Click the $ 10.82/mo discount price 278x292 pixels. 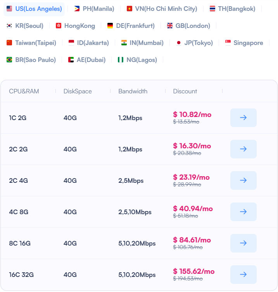tap(192, 115)
